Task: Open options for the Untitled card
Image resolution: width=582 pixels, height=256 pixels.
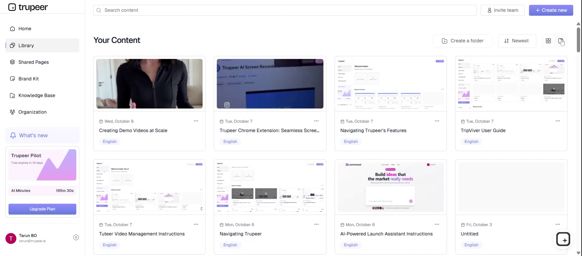Action: click(x=557, y=225)
